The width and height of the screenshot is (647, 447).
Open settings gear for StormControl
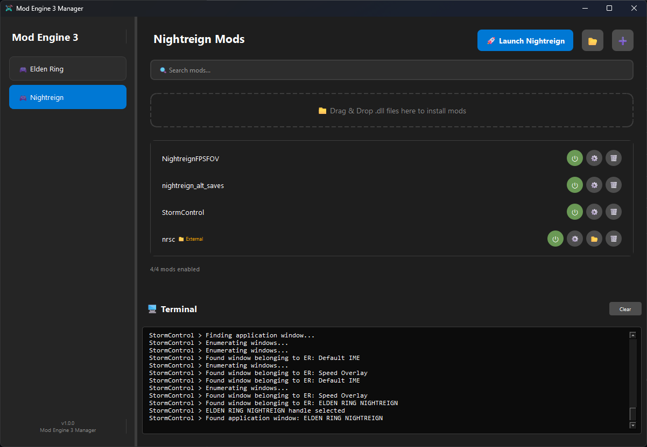pos(594,212)
